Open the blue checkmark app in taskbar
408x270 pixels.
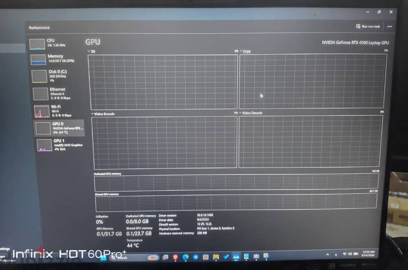pyautogui.click(x=226, y=257)
